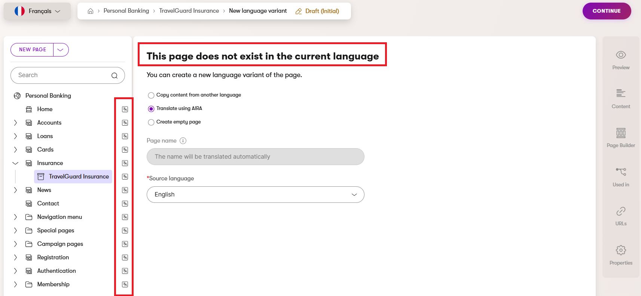Open the Used in tab
Image resolution: width=641 pixels, height=296 pixels.
click(621, 177)
